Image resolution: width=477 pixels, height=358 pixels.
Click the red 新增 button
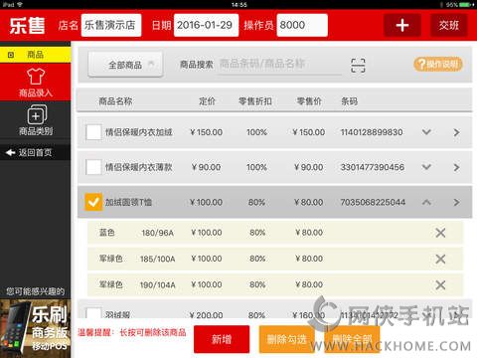coord(222,339)
